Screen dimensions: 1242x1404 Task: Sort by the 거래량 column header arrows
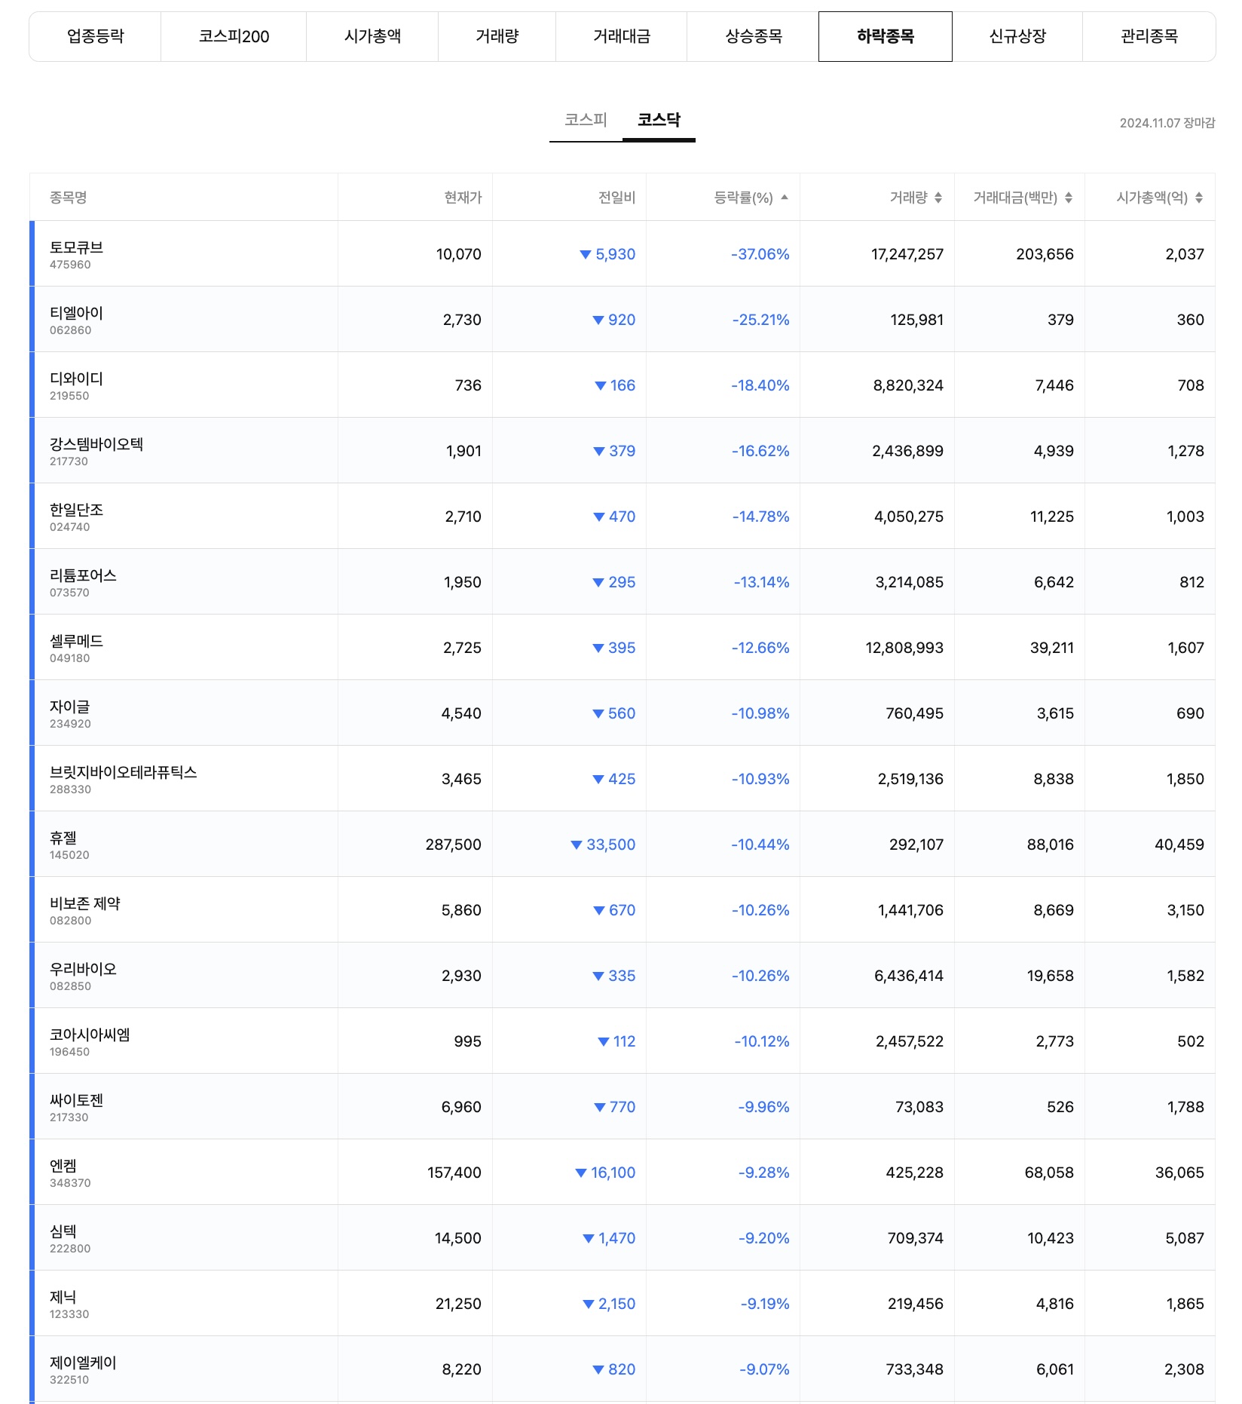pyautogui.click(x=938, y=198)
